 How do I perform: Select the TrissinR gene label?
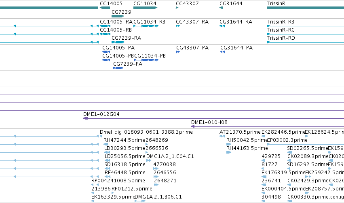click(x=276, y=4)
